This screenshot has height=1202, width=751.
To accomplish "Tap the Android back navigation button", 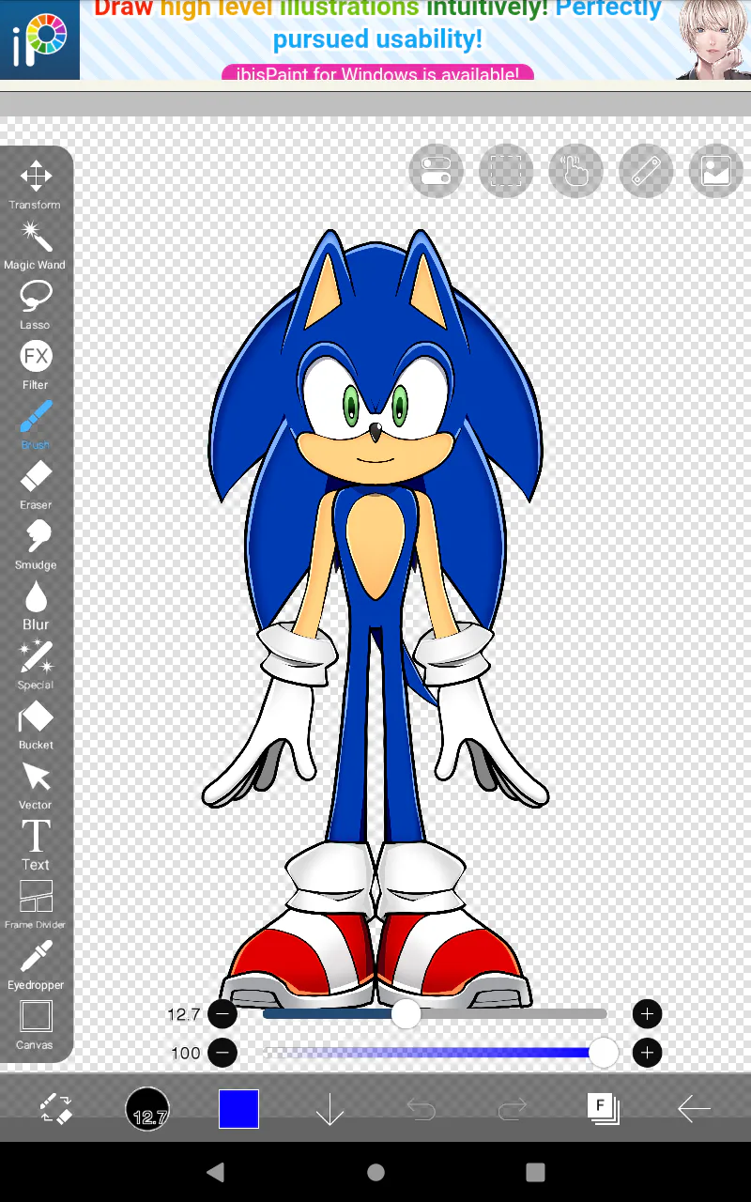I will click(x=216, y=1172).
